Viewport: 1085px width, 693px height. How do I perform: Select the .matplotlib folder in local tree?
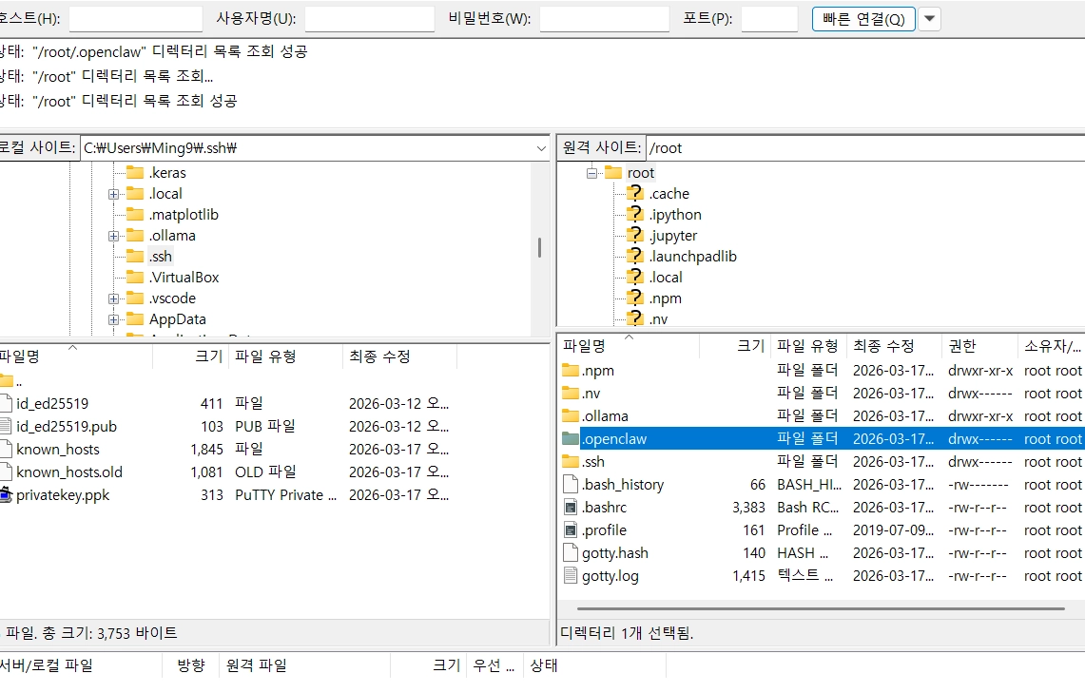pyautogui.click(x=184, y=215)
